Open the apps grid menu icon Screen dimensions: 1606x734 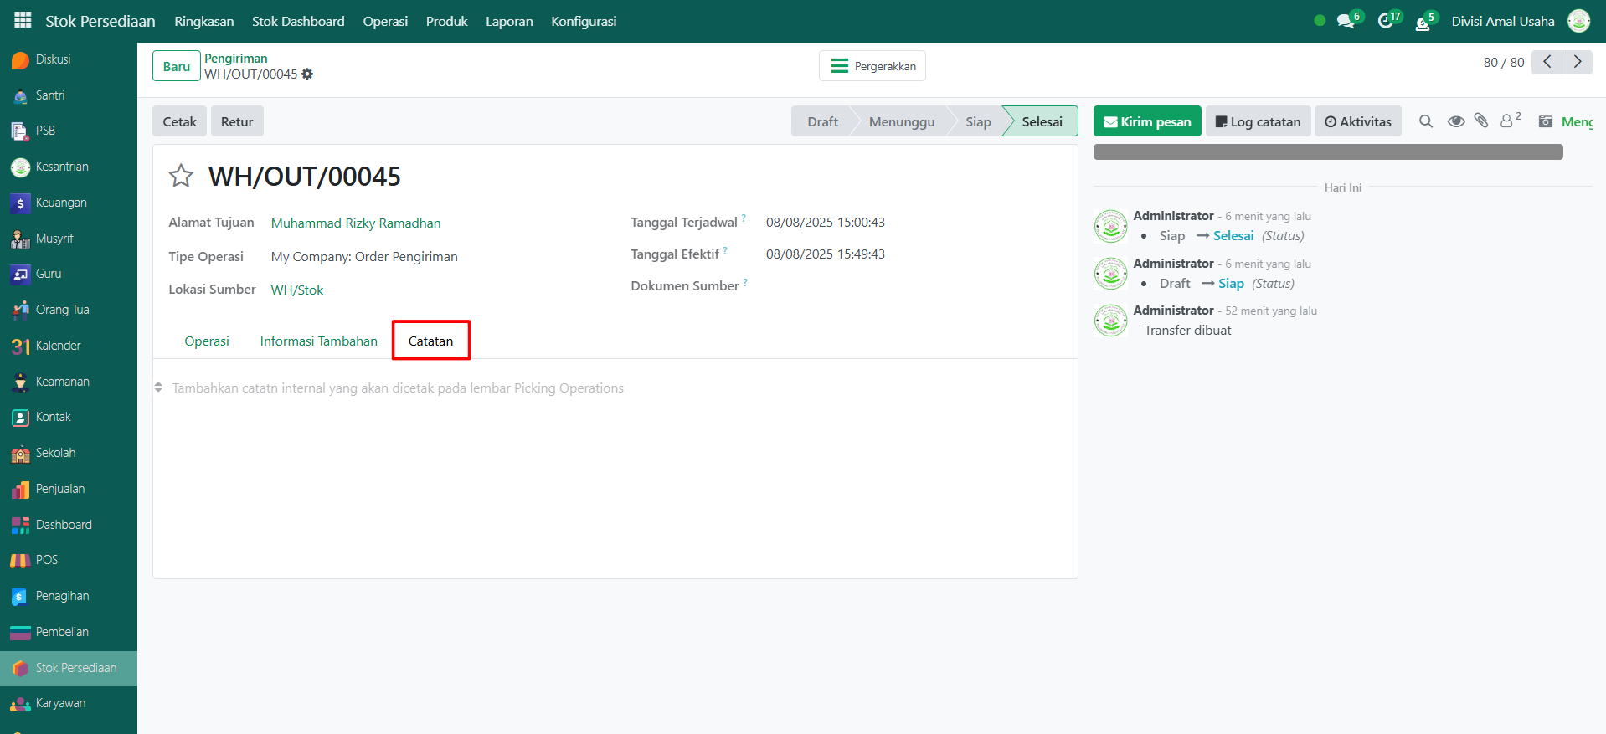[23, 20]
